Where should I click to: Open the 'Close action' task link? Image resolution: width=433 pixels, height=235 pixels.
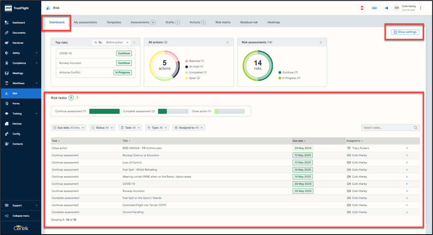tap(59, 148)
